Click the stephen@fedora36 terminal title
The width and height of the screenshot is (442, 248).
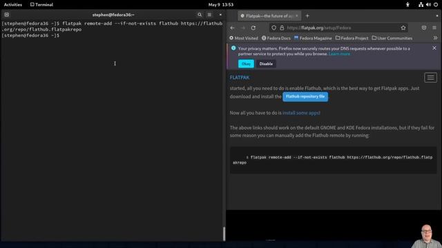pyautogui.click(x=113, y=14)
